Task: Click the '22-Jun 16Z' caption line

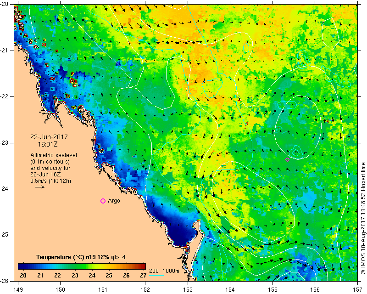Action: (x=45, y=175)
